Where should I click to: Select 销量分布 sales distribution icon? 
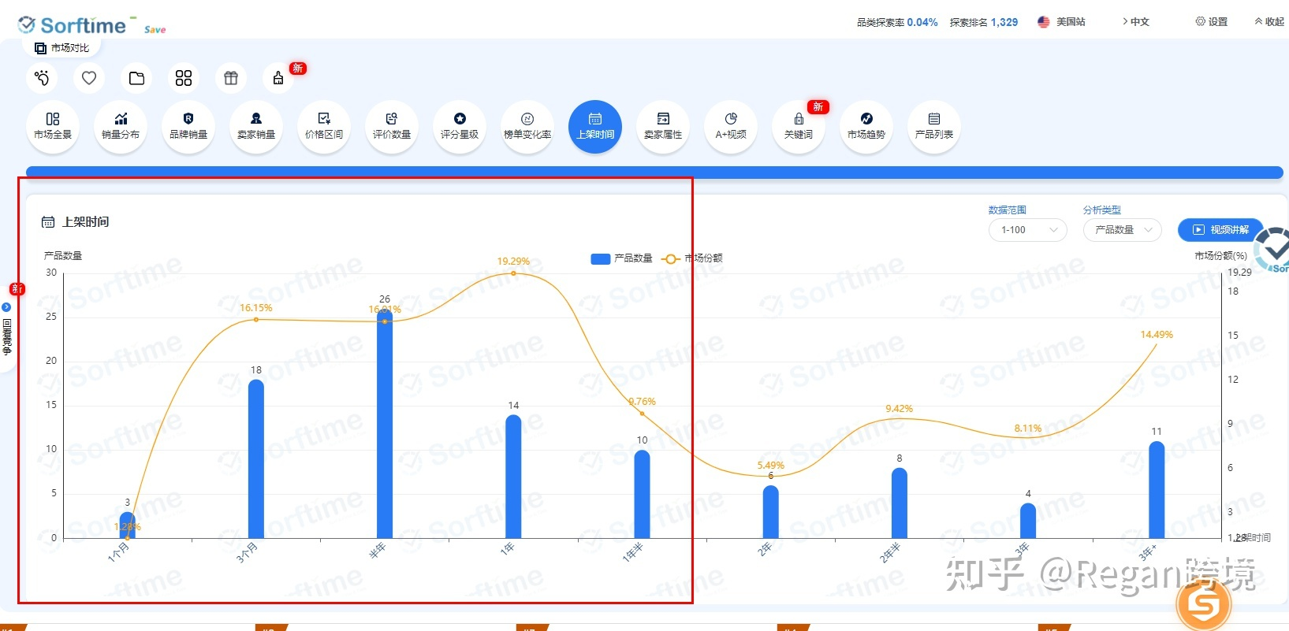click(x=121, y=126)
